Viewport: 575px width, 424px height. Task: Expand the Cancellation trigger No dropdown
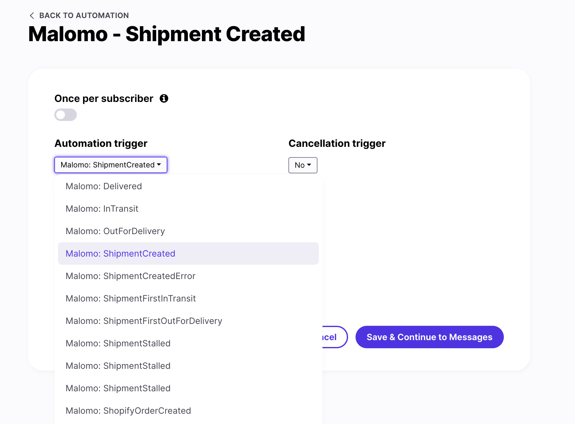303,165
